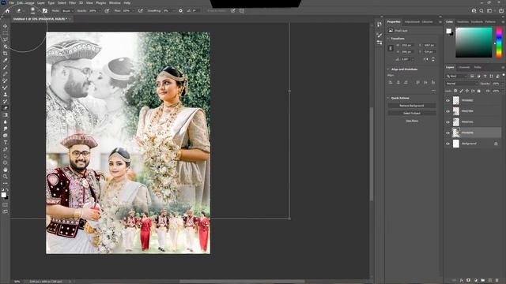Flip layer vertically in Properties

433,59
